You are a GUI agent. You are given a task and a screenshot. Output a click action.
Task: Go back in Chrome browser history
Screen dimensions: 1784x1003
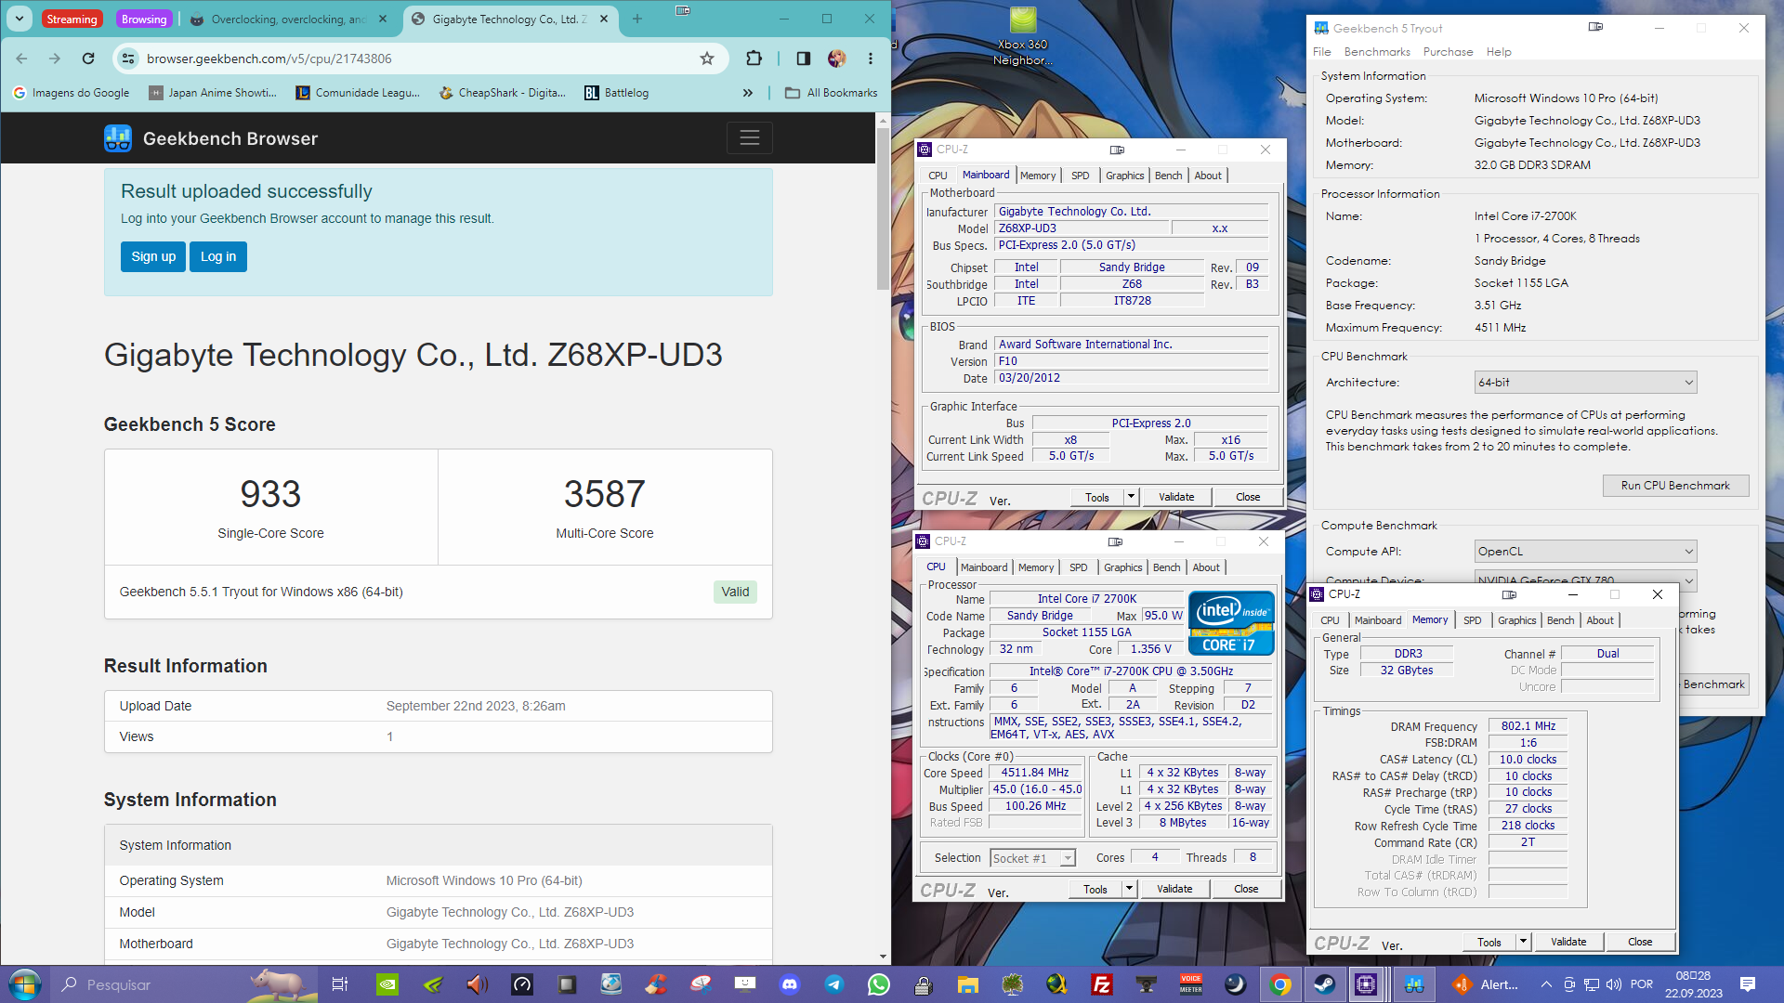[21, 59]
